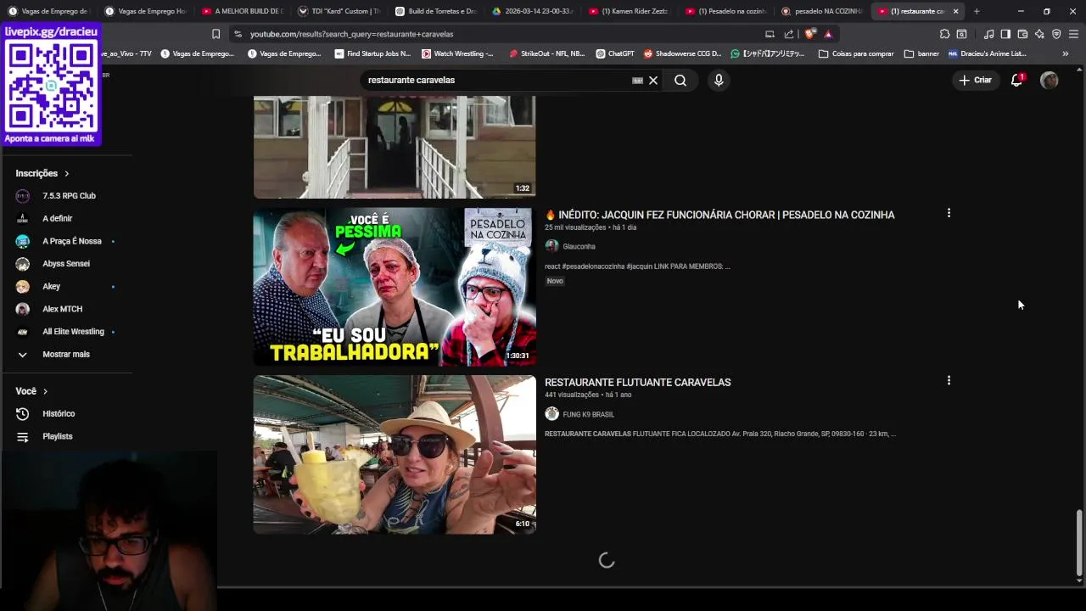This screenshot has height=611, width=1086.
Task: Switch to 'TDI Kard Custom' tab
Action: coord(338,11)
